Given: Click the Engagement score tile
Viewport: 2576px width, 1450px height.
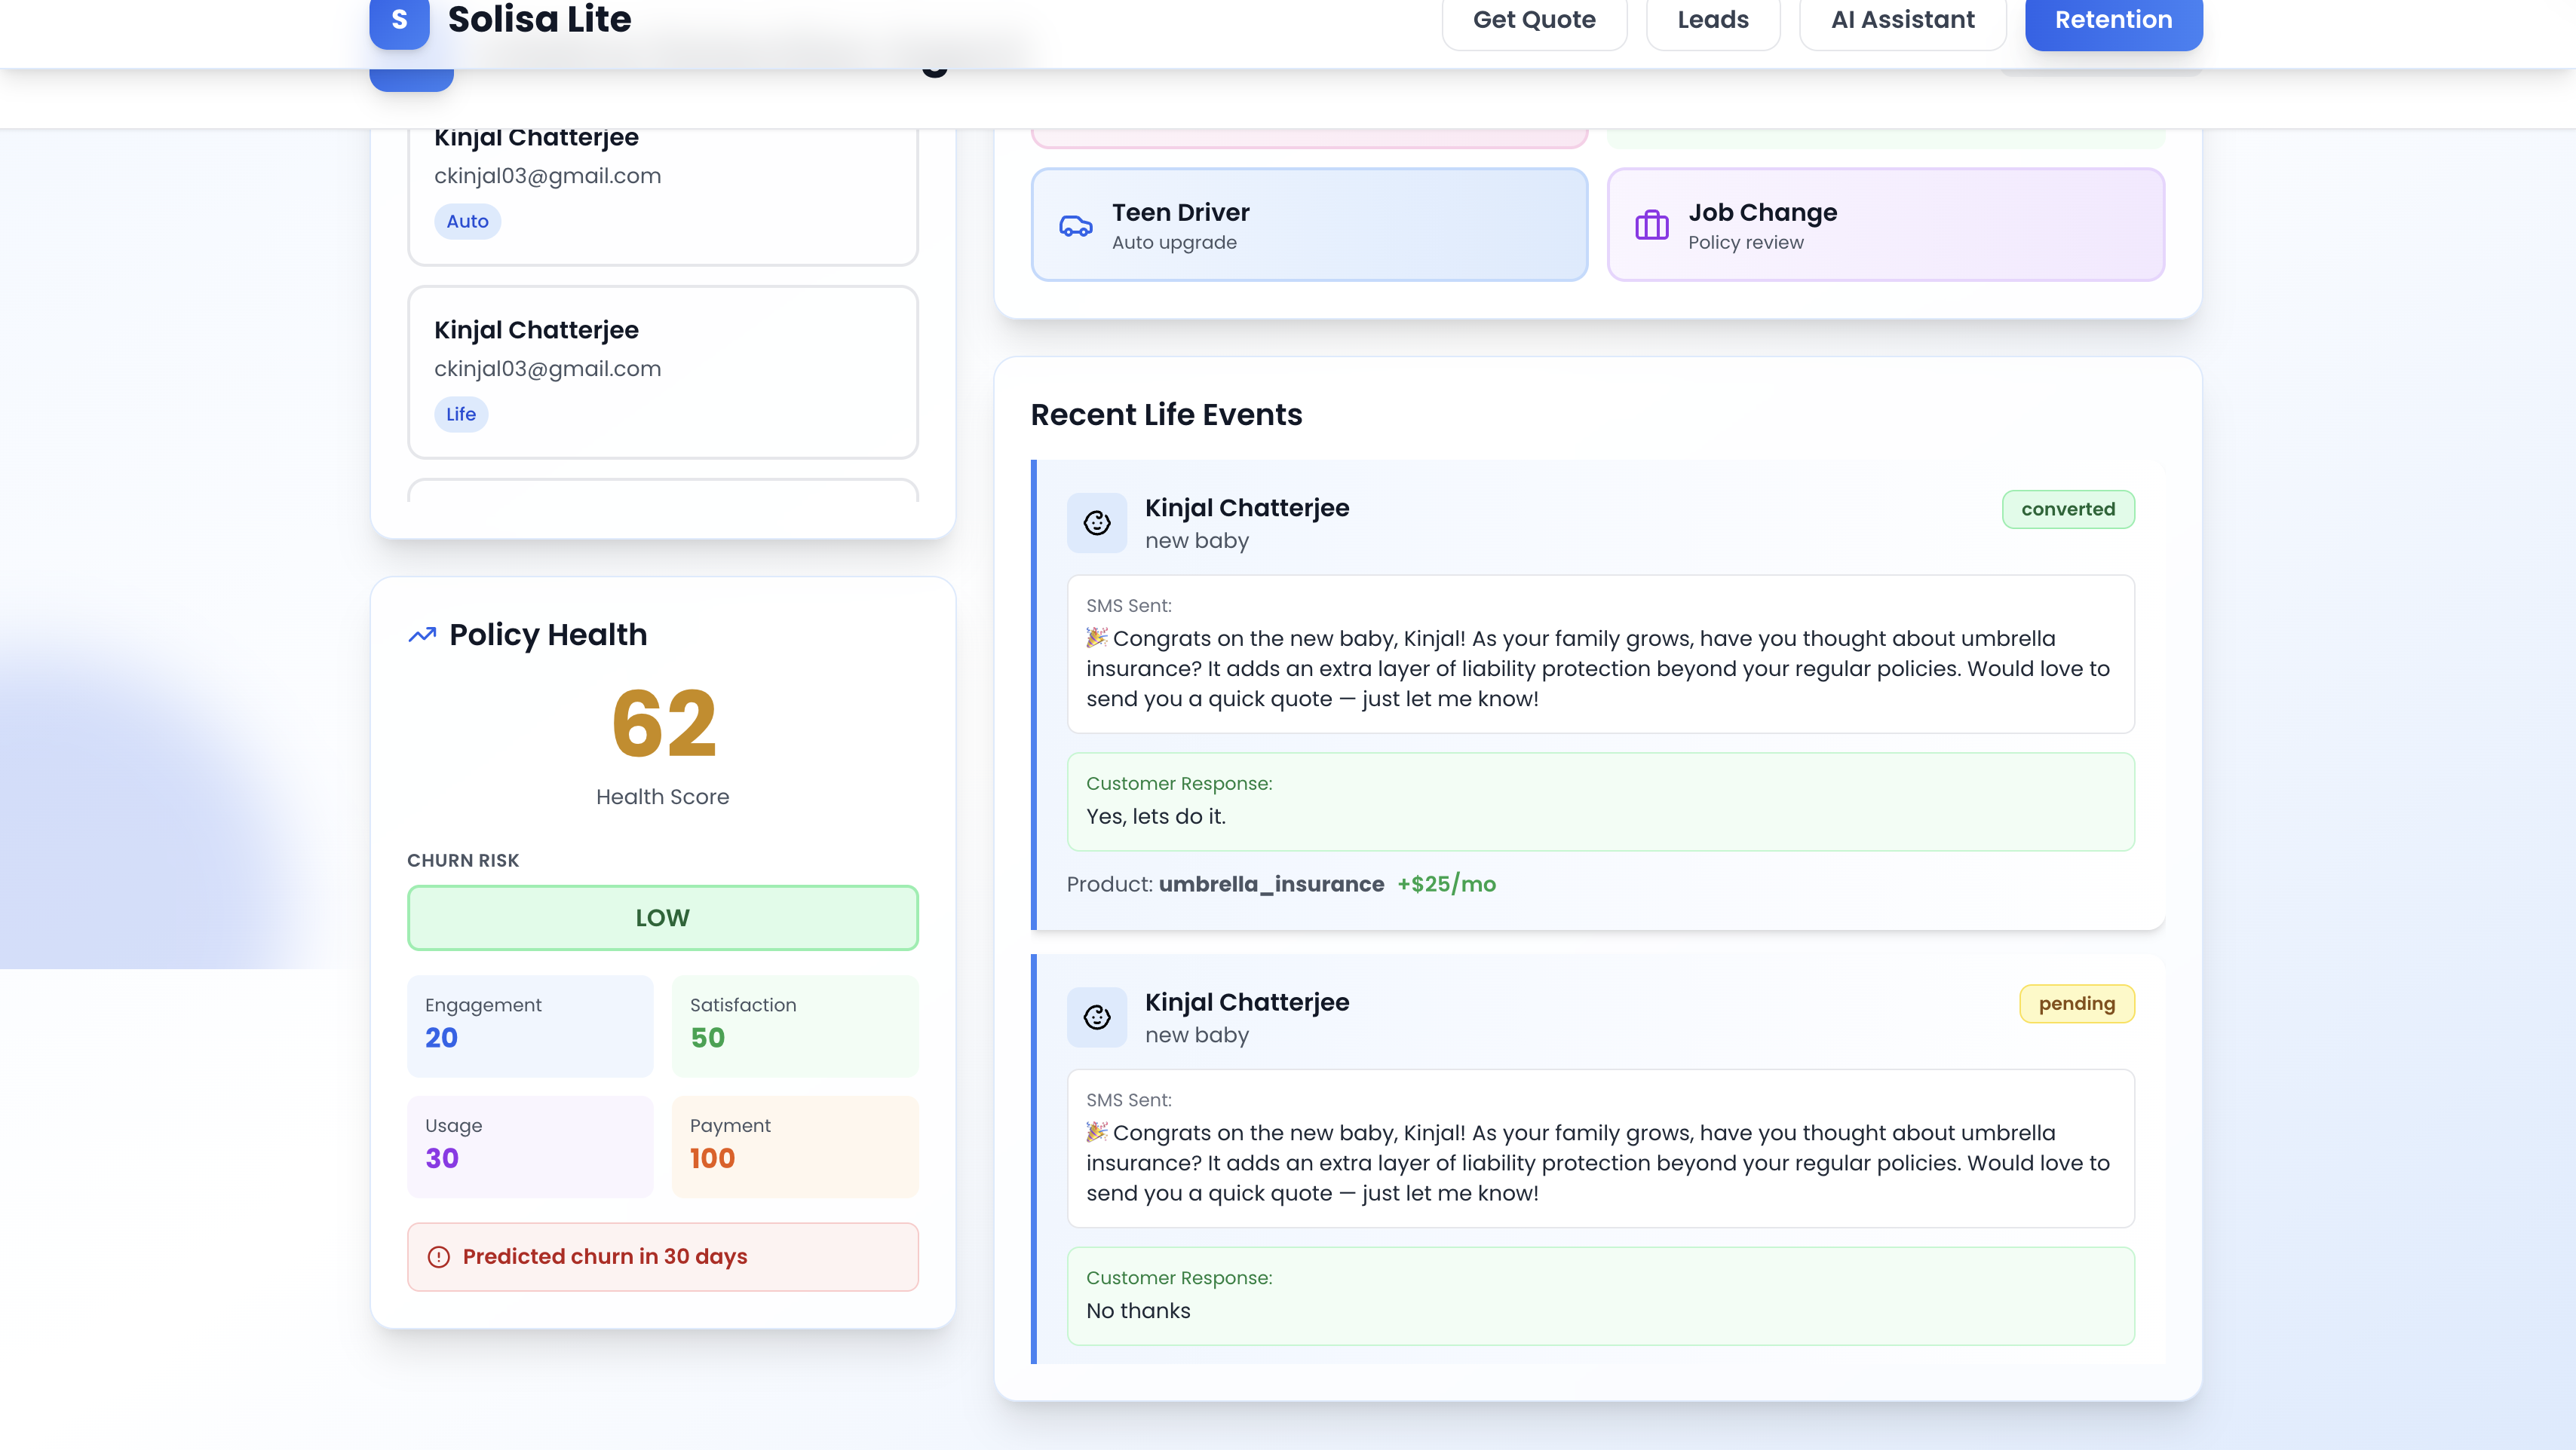Looking at the screenshot, I should pos(530,1025).
